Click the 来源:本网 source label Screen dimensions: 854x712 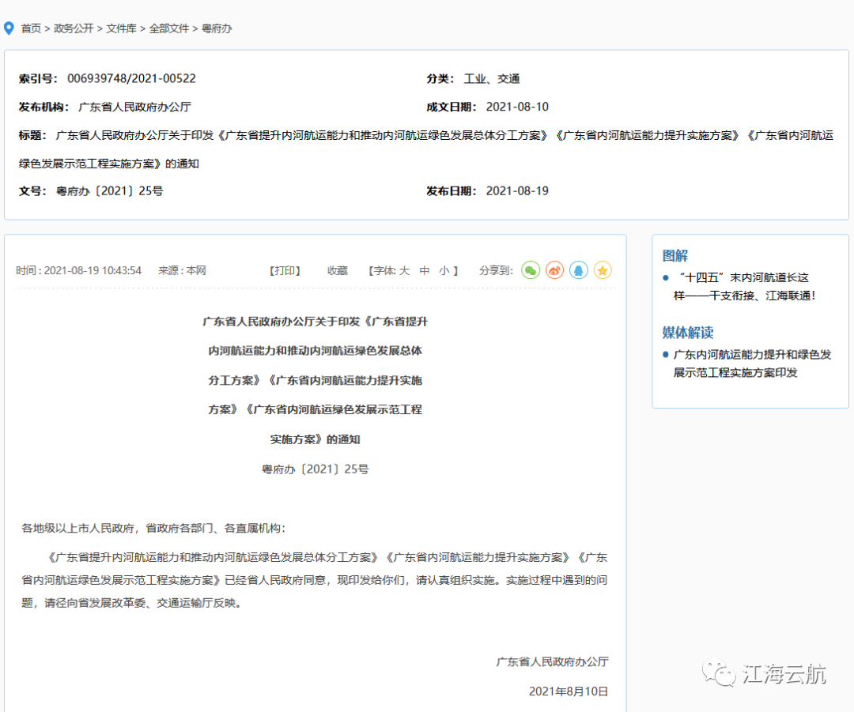tap(182, 270)
